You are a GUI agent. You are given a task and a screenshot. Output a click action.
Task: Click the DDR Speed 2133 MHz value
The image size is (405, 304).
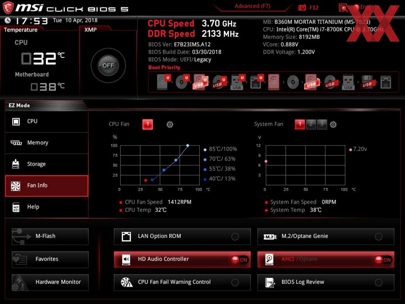pos(220,34)
